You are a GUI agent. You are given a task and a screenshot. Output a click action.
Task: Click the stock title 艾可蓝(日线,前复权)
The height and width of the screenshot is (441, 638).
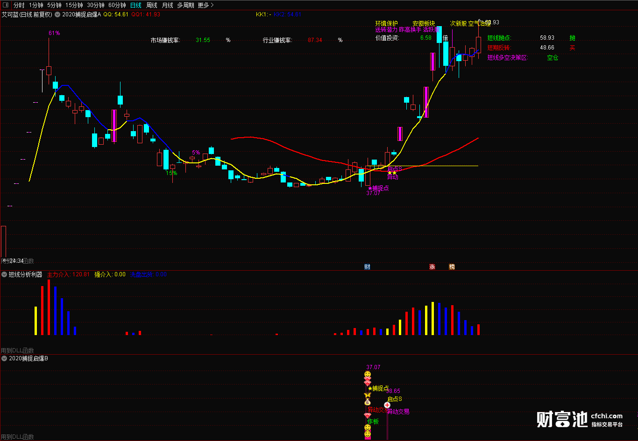point(27,14)
